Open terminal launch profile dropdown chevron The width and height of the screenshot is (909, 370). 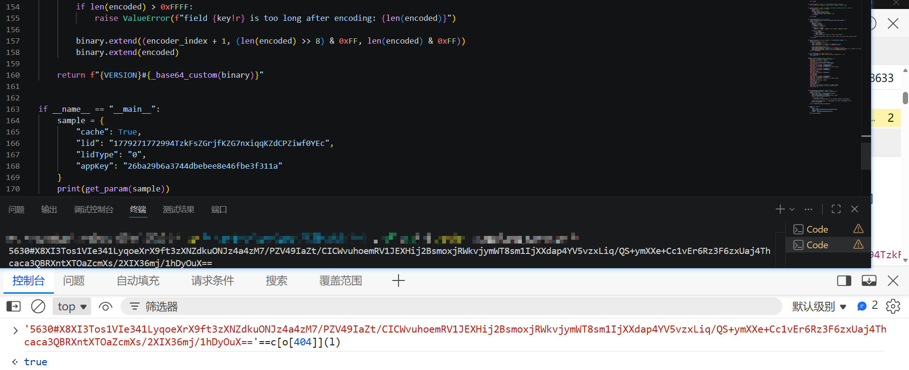pos(792,209)
